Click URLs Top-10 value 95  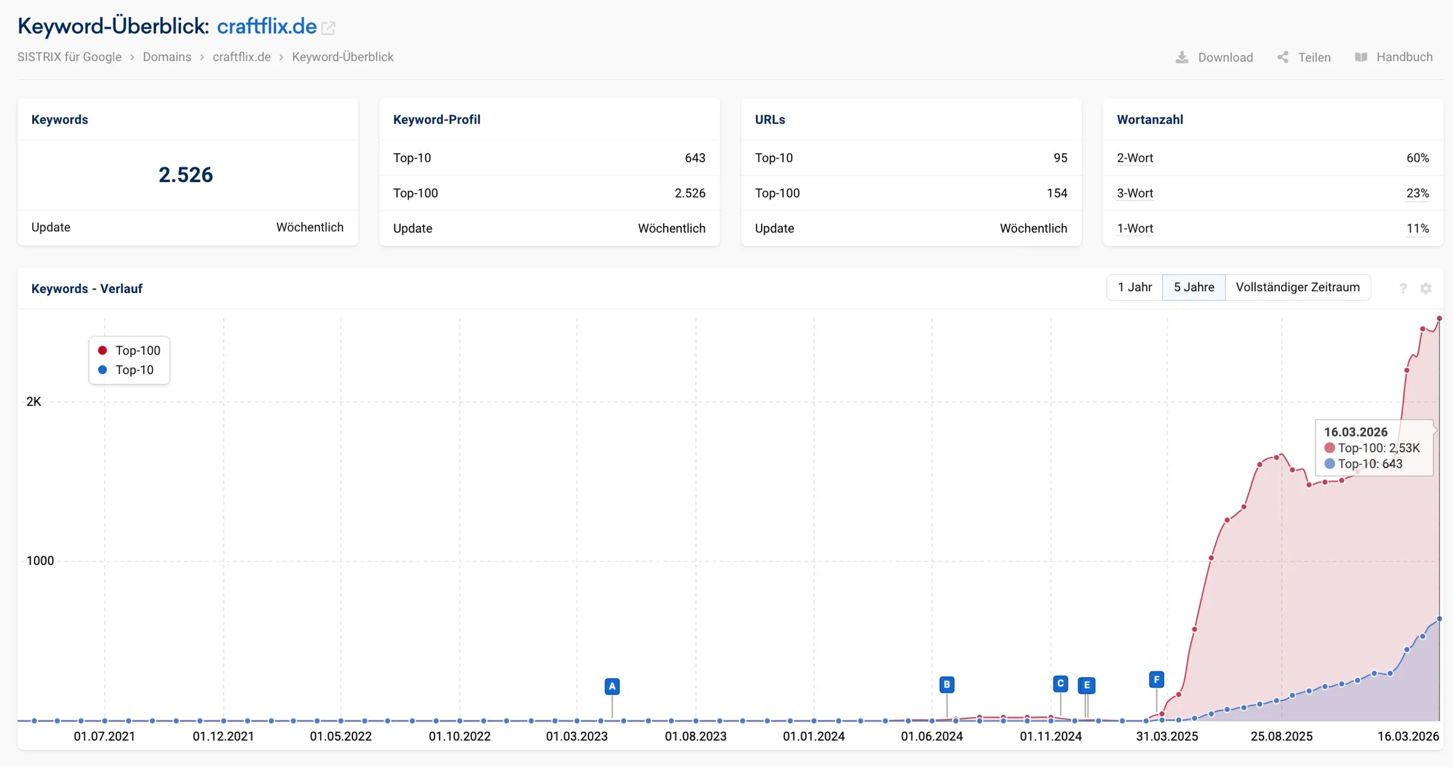pos(1060,158)
